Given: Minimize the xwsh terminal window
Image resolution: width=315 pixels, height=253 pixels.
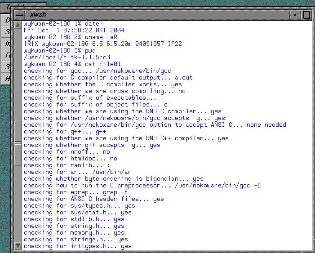Looking at the screenshot, I should pos(295,15).
